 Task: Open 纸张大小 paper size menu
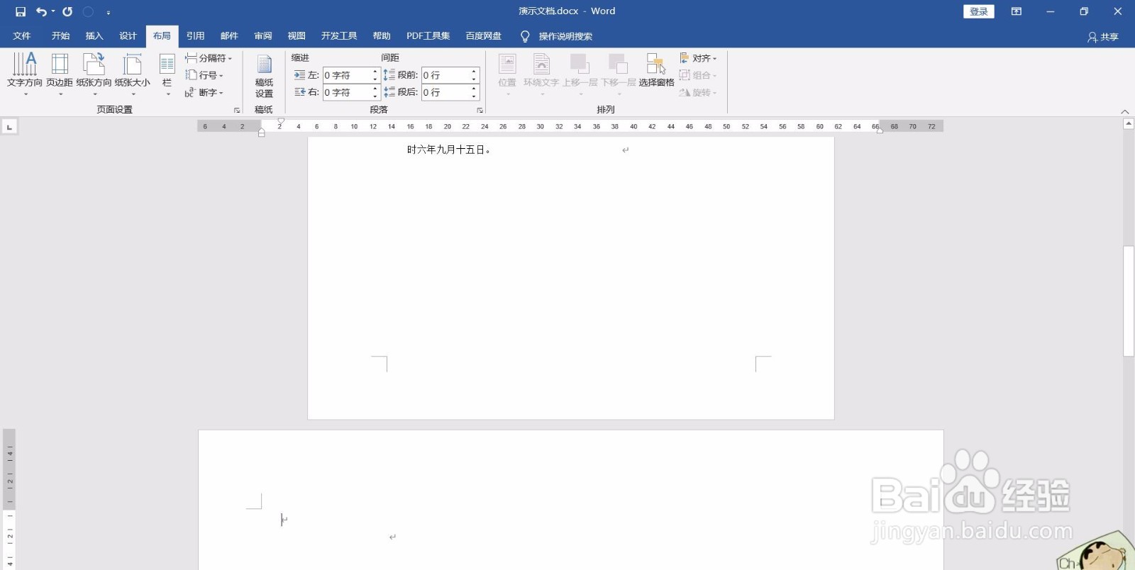[133, 74]
